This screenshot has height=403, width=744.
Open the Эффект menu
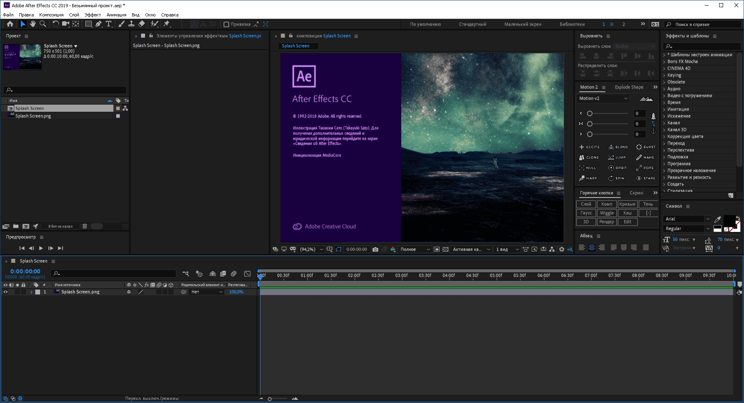[93, 15]
